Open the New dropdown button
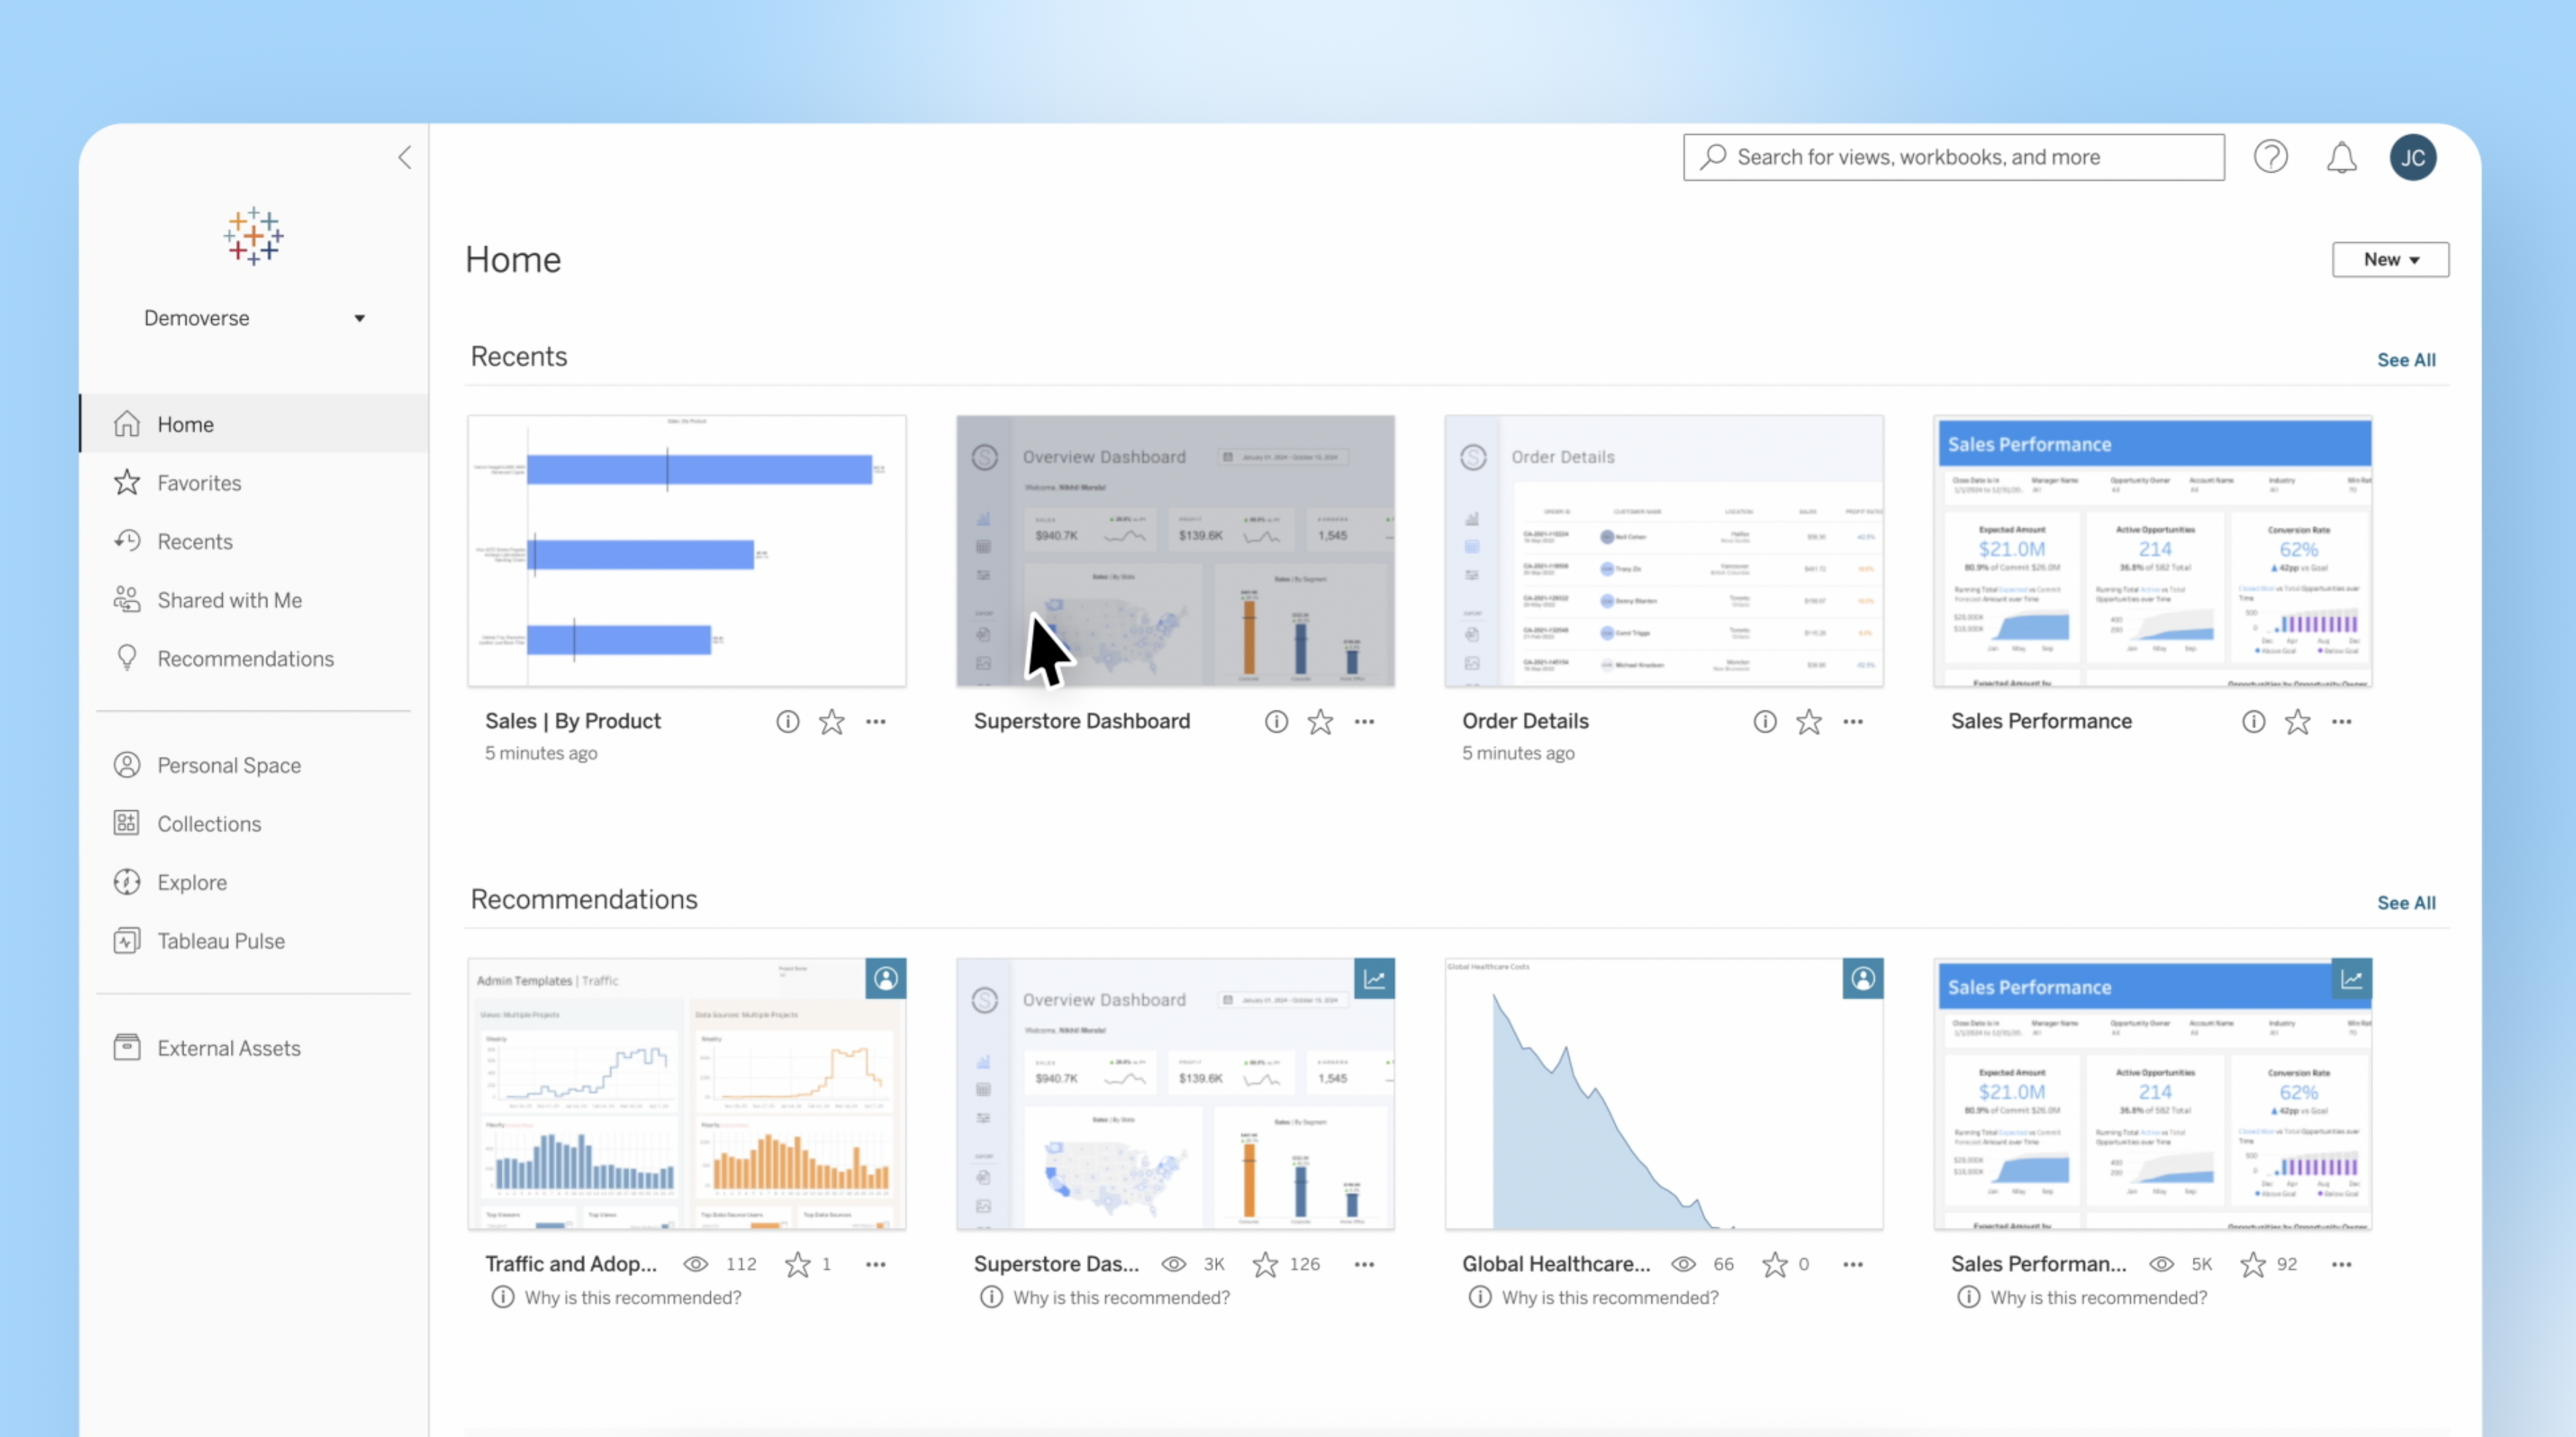 2389,259
